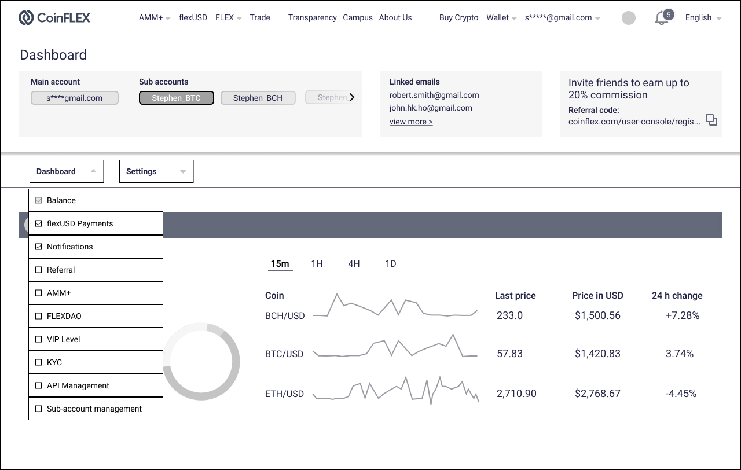Expand the English language selector
The image size is (741, 470).
[x=703, y=18]
